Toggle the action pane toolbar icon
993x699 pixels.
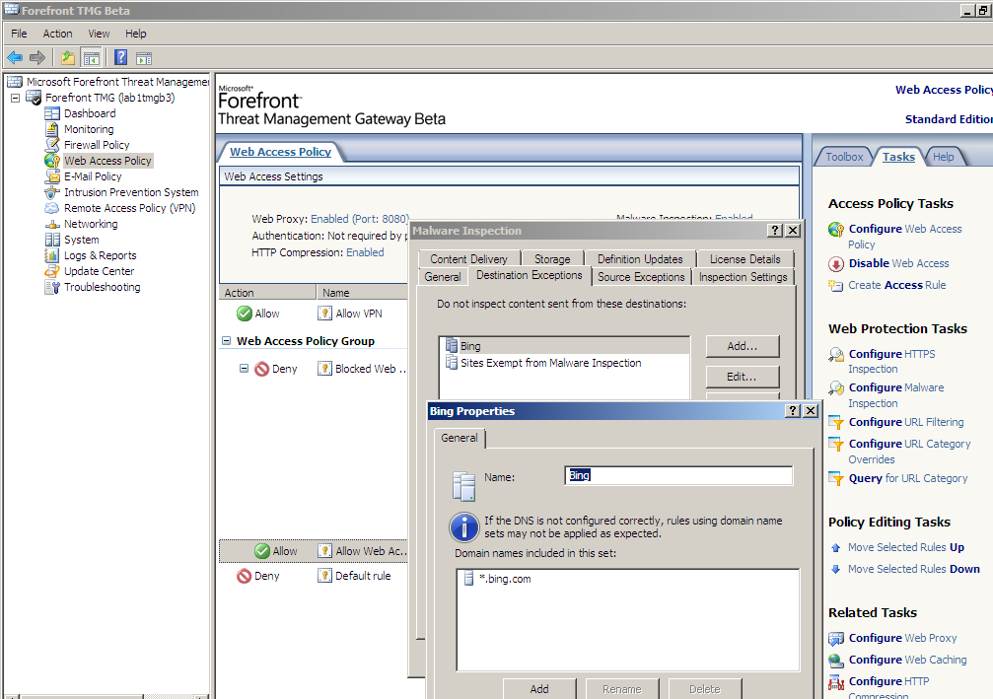pos(144,58)
